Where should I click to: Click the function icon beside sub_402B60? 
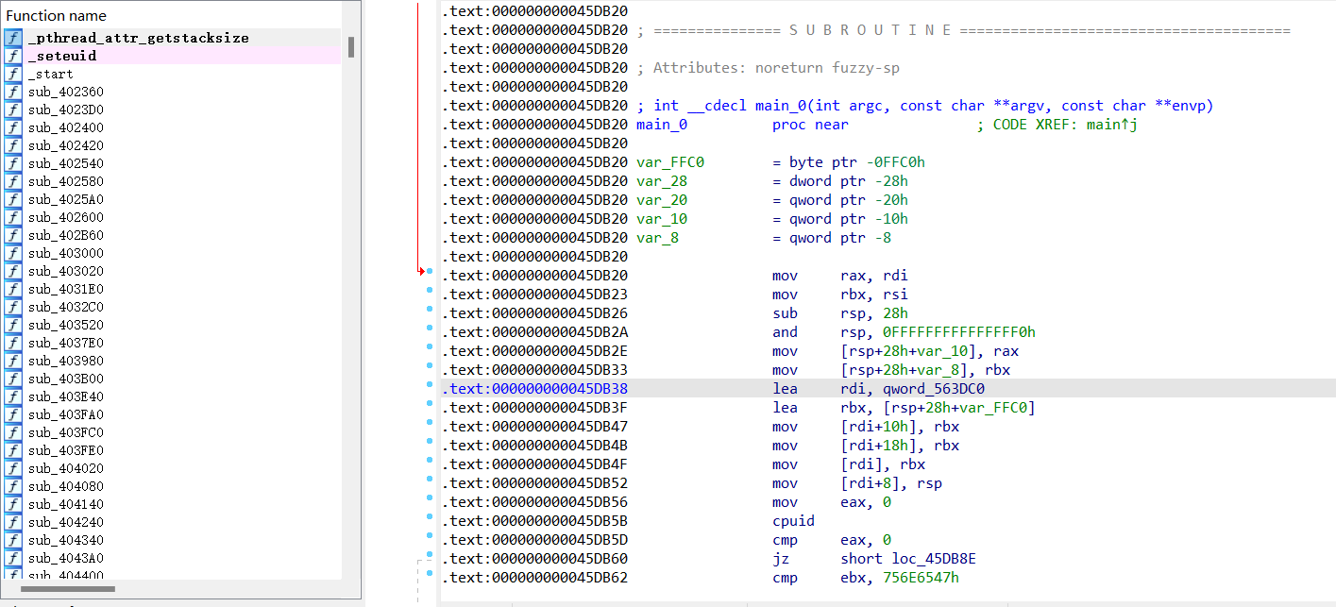tap(13, 235)
